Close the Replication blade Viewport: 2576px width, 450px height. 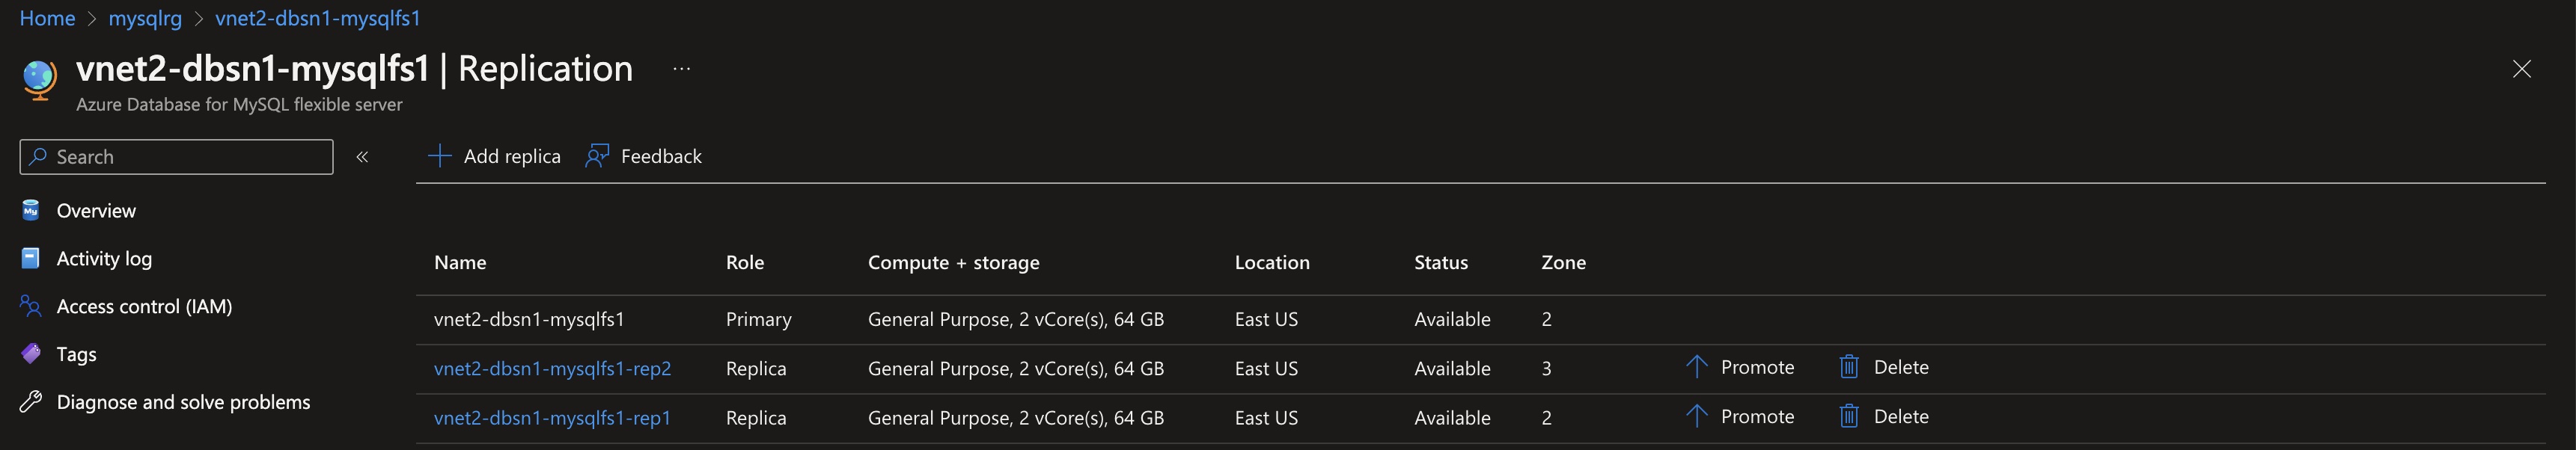(2522, 69)
